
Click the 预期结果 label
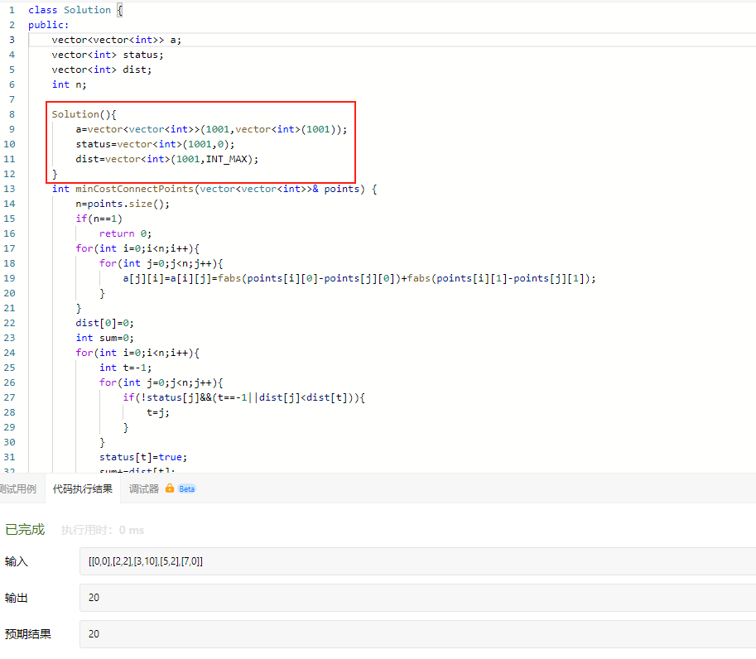pyautogui.click(x=28, y=634)
